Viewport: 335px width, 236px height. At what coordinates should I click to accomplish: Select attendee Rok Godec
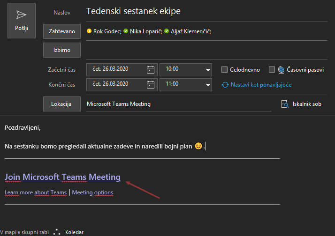[107, 31]
